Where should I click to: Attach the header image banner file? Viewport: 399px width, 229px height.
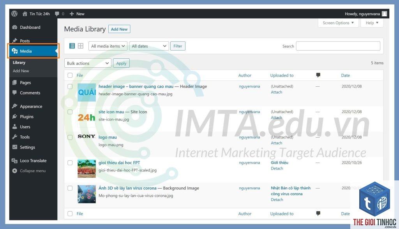(276, 92)
